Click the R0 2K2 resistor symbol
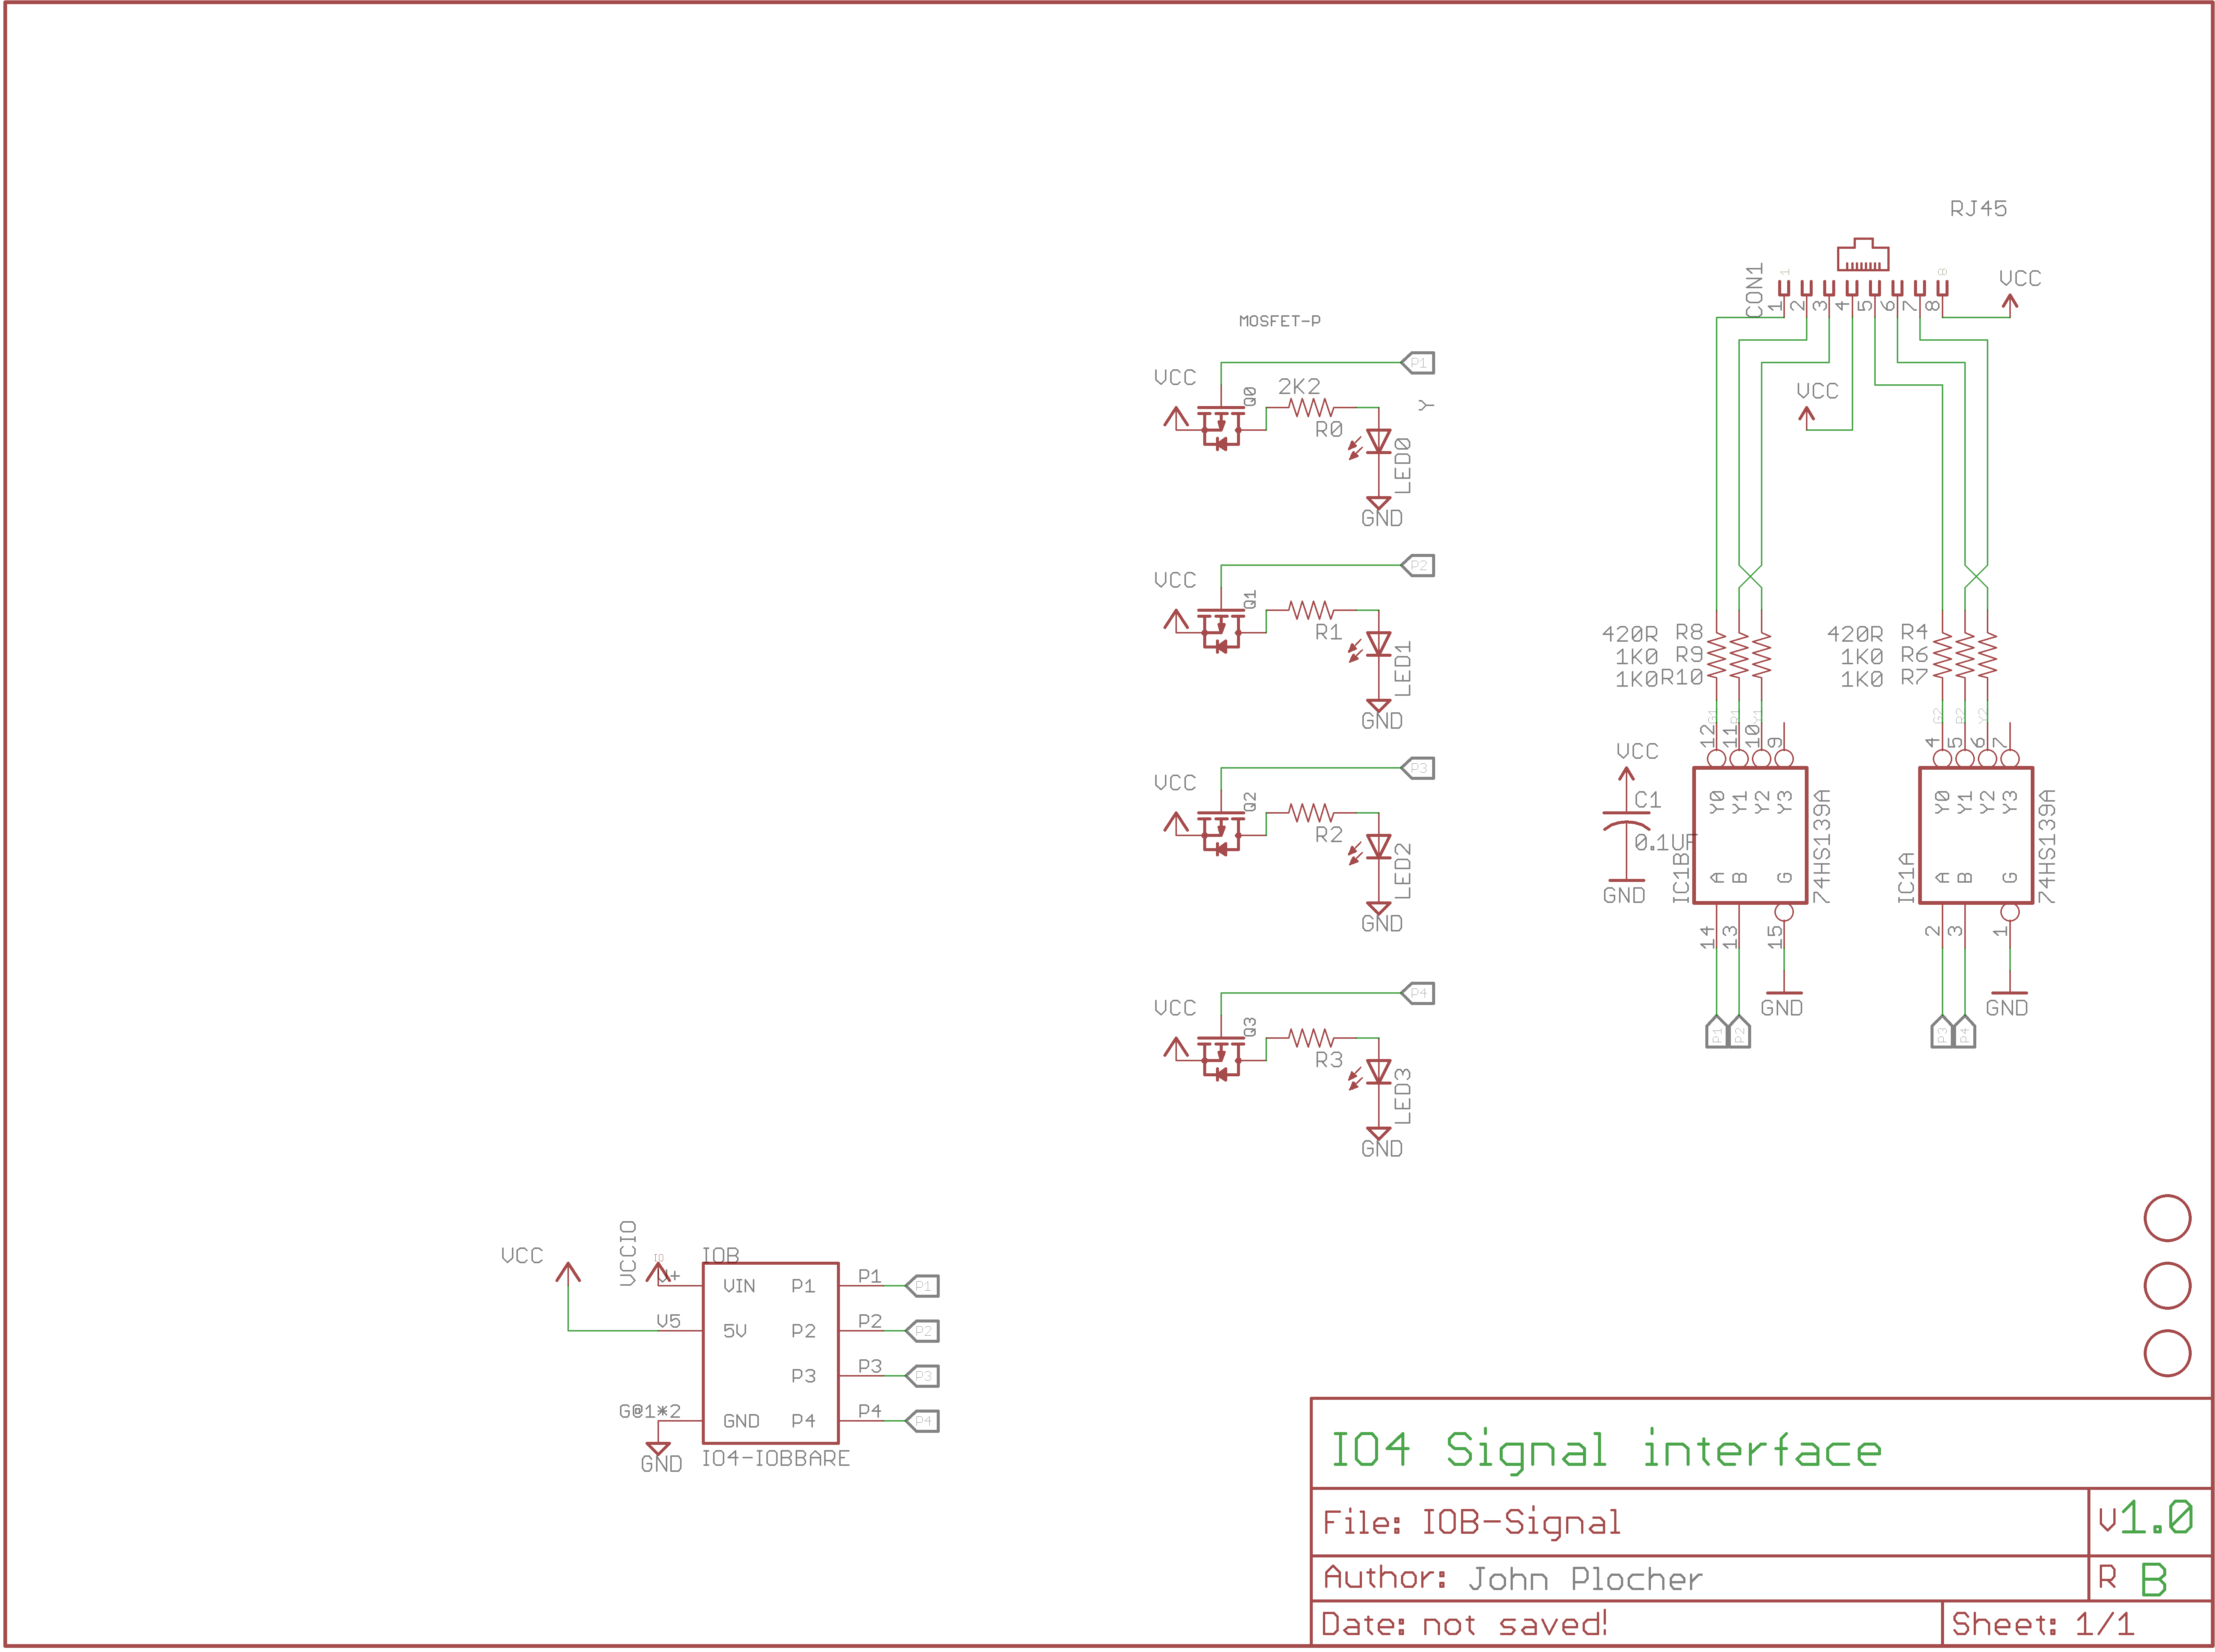This screenshot has width=2215, height=1652. [1311, 407]
